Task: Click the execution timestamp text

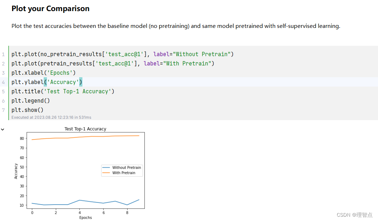Action: click(51, 117)
